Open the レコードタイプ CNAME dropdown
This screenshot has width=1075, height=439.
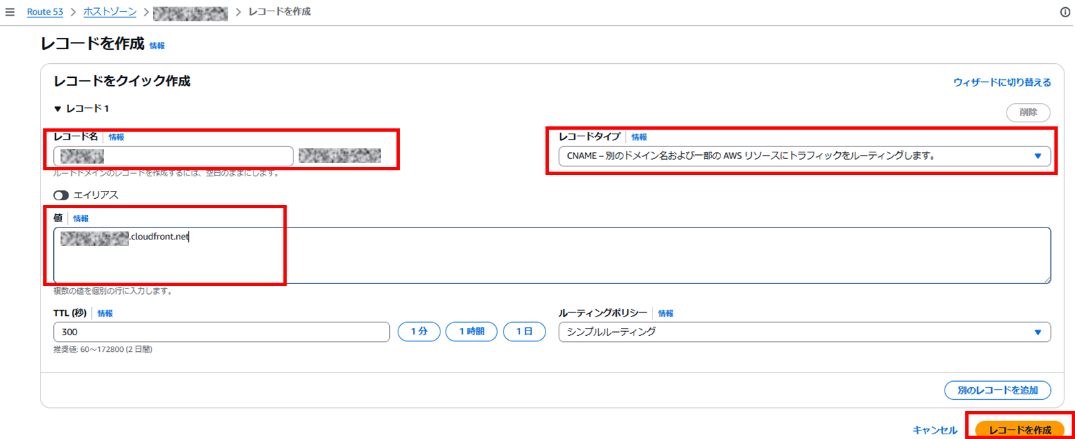(x=804, y=156)
